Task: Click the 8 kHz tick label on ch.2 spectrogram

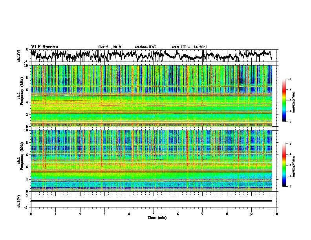Action: 27,142
